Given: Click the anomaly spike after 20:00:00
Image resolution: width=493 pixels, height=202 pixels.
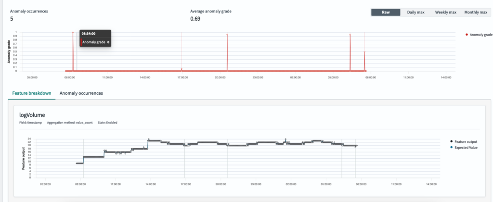Looking at the screenshot, I should pos(227,35).
